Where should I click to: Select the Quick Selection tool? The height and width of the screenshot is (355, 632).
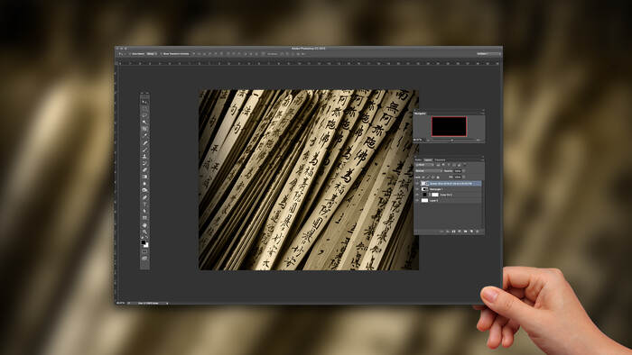coord(144,122)
